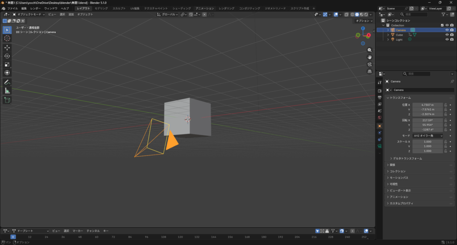Select the Move tool in the viewport toolbar
Viewport: 457px width, 245px height.
[7, 47]
